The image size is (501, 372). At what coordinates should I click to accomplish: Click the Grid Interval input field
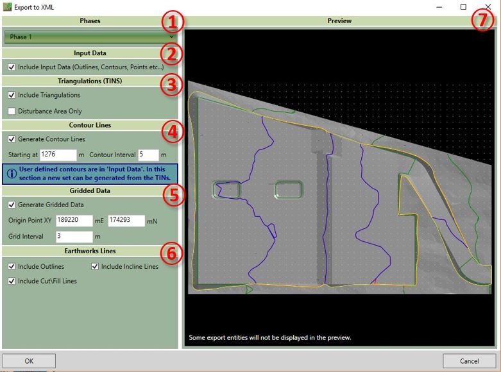(74, 236)
